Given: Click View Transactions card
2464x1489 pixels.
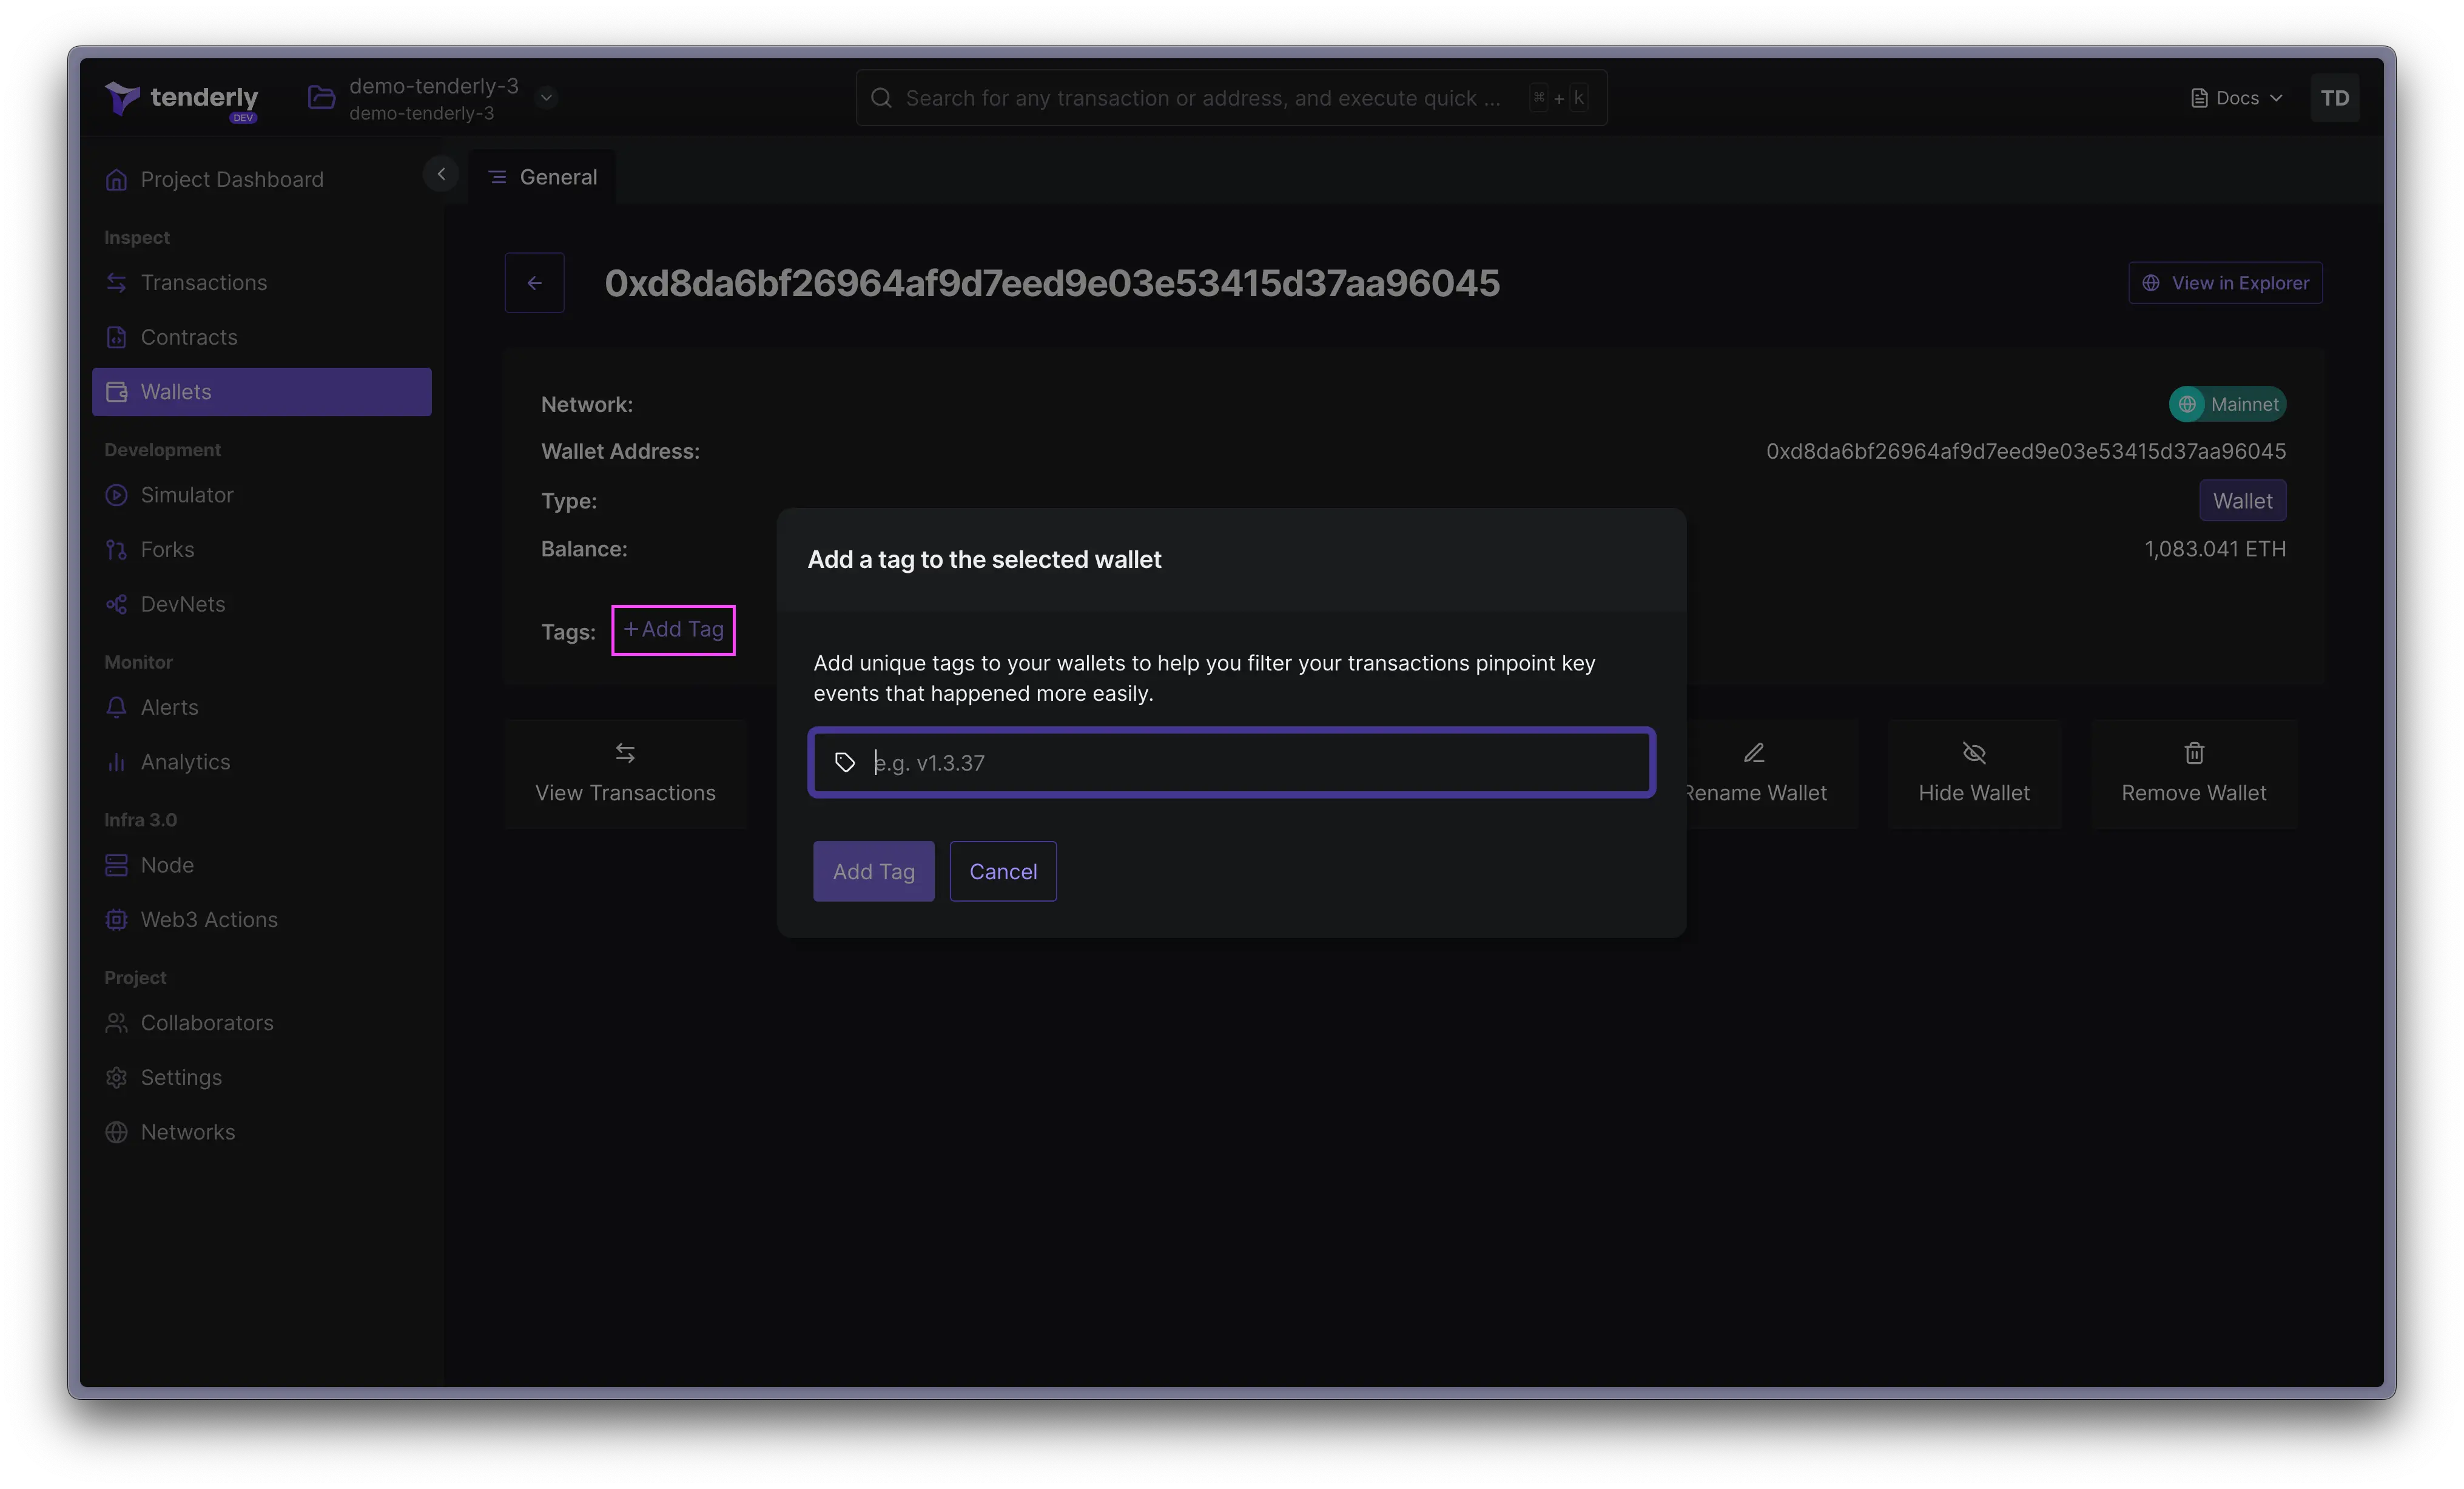Looking at the screenshot, I should pyautogui.click(x=625, y=774).
